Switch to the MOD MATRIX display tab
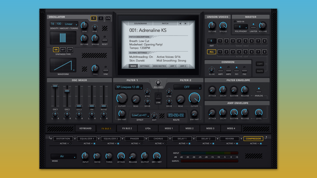 [x=159, y=66]
